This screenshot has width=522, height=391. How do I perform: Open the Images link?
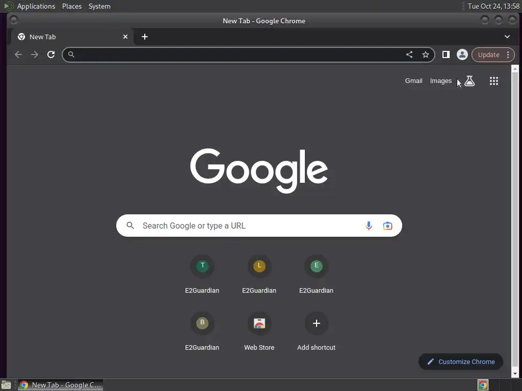coord(441,81)
